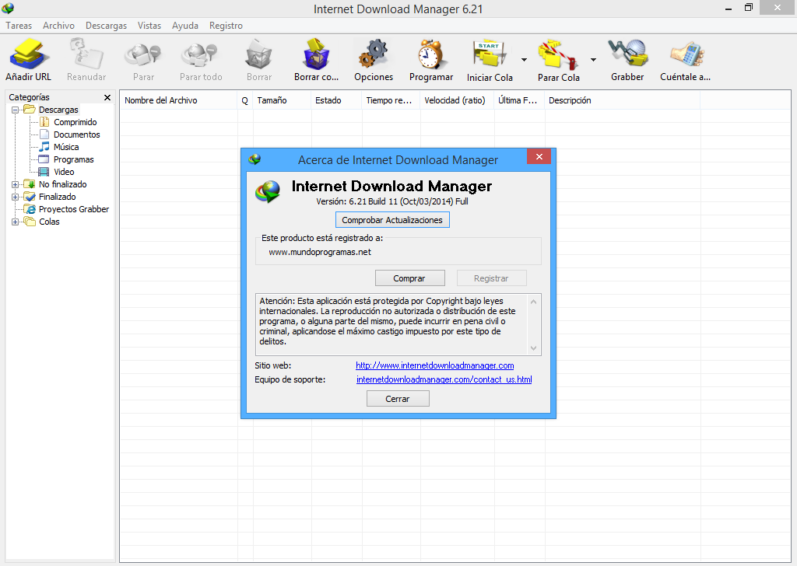Click the large IDM globe logo in About dialog
The height and width of the screenshot is (566, 797).
(268, 192)
